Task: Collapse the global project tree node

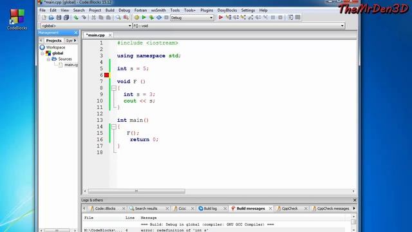Action: [42, 53]
